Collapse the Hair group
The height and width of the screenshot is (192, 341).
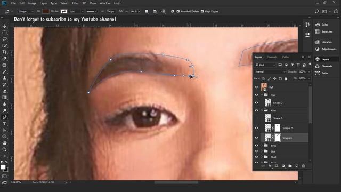click(x=262, y=95)
